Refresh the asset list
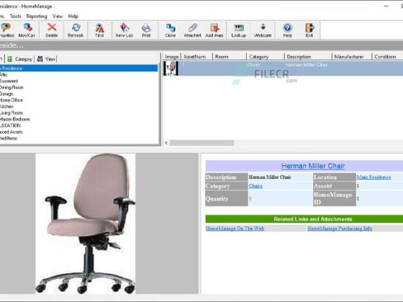Viewport: 403px width, 302px height. (76, 30)
